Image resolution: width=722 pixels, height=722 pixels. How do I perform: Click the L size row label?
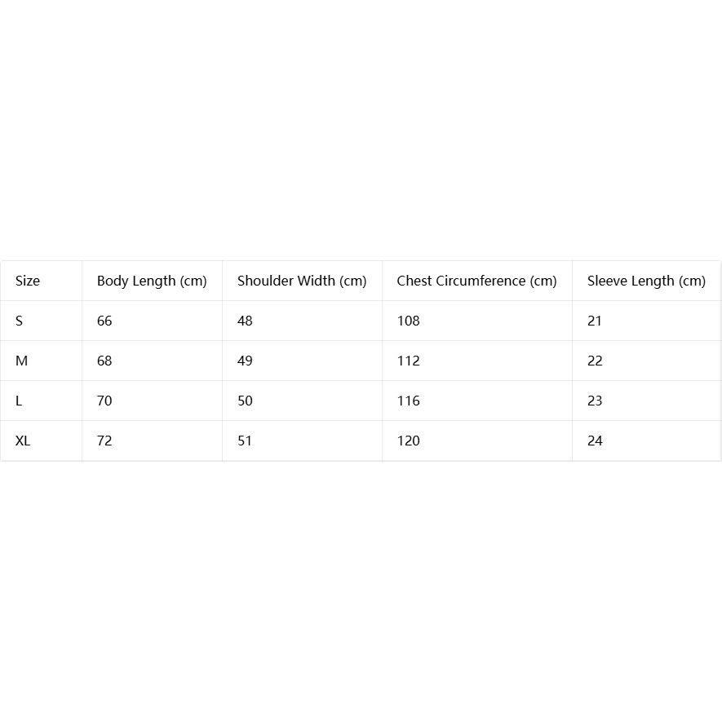click(x=19, y=401)
